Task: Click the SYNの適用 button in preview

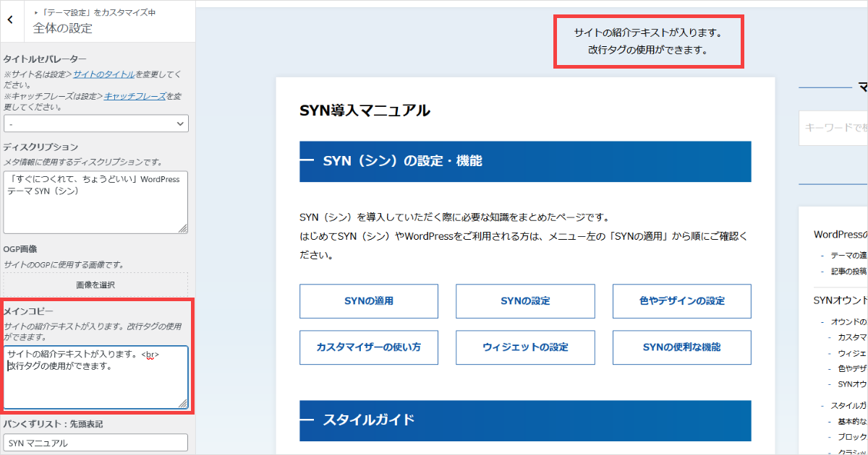Action: 369,301
